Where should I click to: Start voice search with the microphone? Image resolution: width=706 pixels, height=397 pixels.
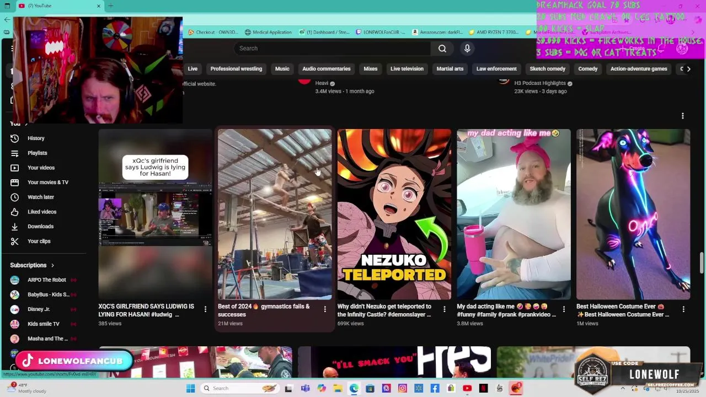467,49
